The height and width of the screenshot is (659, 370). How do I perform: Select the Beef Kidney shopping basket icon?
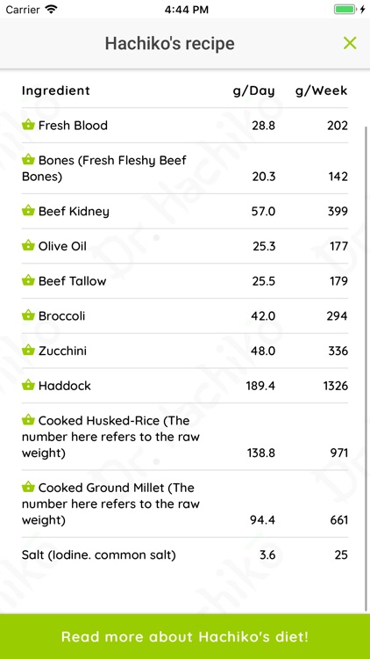click(28, 210)
